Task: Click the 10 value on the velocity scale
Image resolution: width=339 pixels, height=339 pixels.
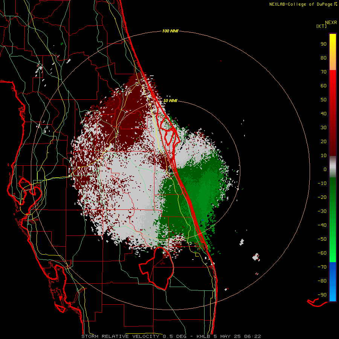Action: 324,156
